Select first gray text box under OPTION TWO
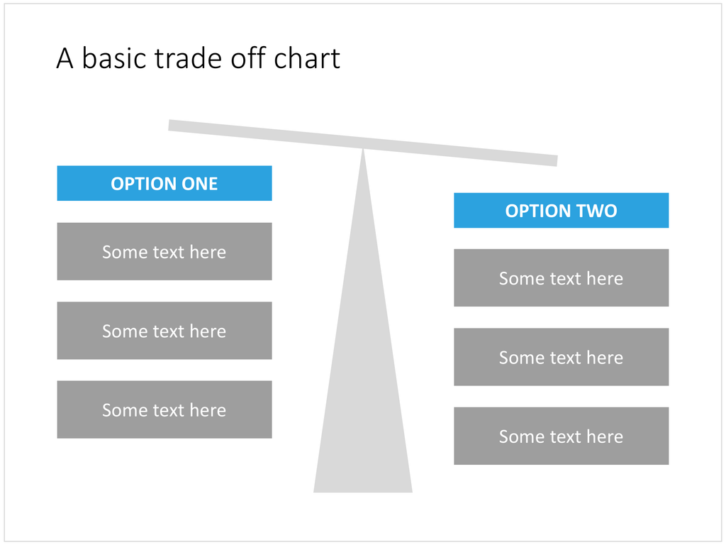The image size is (726, 545). pos(562,277)
